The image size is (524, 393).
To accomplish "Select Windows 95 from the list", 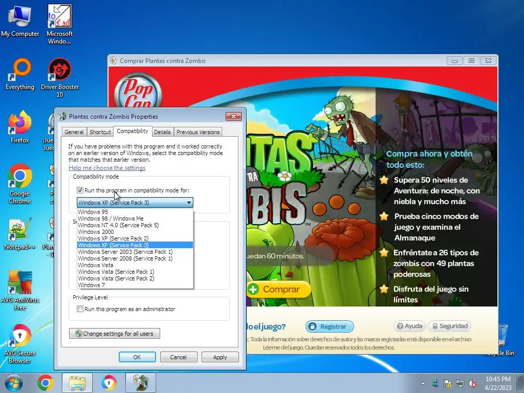I will tap(135, 211).
